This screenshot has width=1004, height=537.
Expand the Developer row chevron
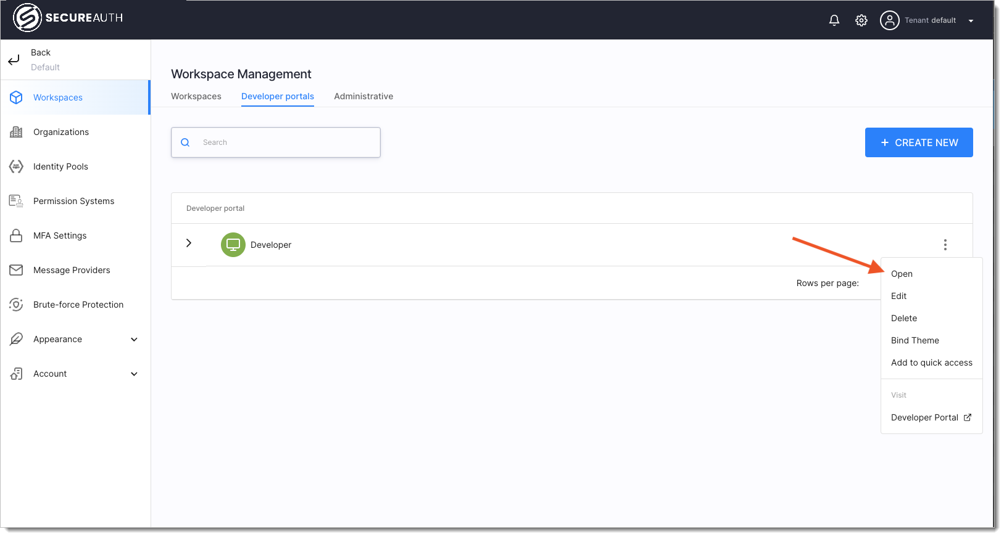tap(189, 243)
